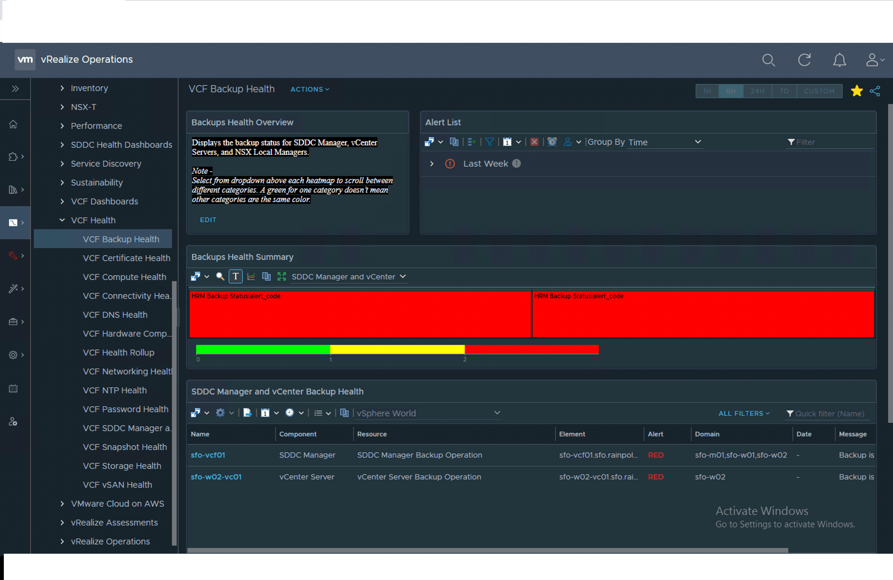
Task: Click the refresh icon in top bar
Action: pyautogui.click(x=804, y=60)
